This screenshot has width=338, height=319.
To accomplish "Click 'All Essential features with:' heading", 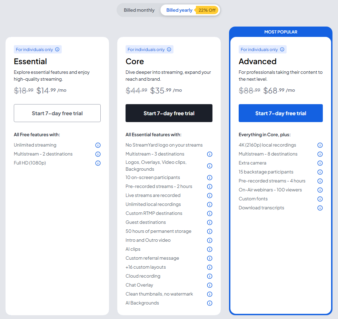I will coord(153,135).
